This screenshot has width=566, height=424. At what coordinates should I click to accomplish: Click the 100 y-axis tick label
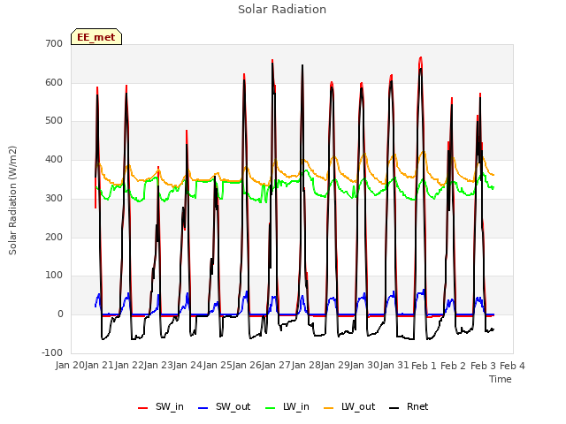pos(54,276)
